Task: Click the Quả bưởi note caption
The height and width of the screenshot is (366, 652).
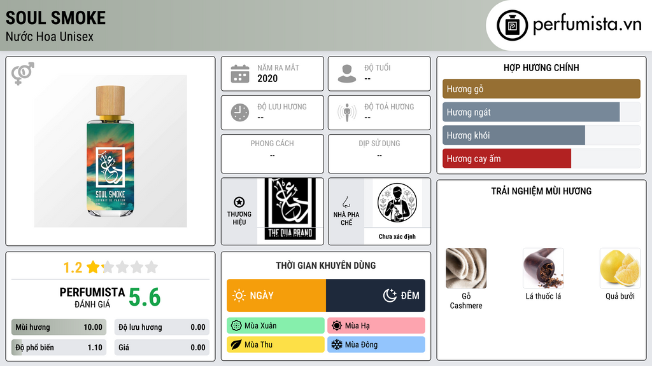Action: click(620, 296)
